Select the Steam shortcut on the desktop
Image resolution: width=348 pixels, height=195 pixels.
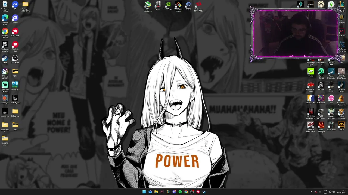pos(5,59)
